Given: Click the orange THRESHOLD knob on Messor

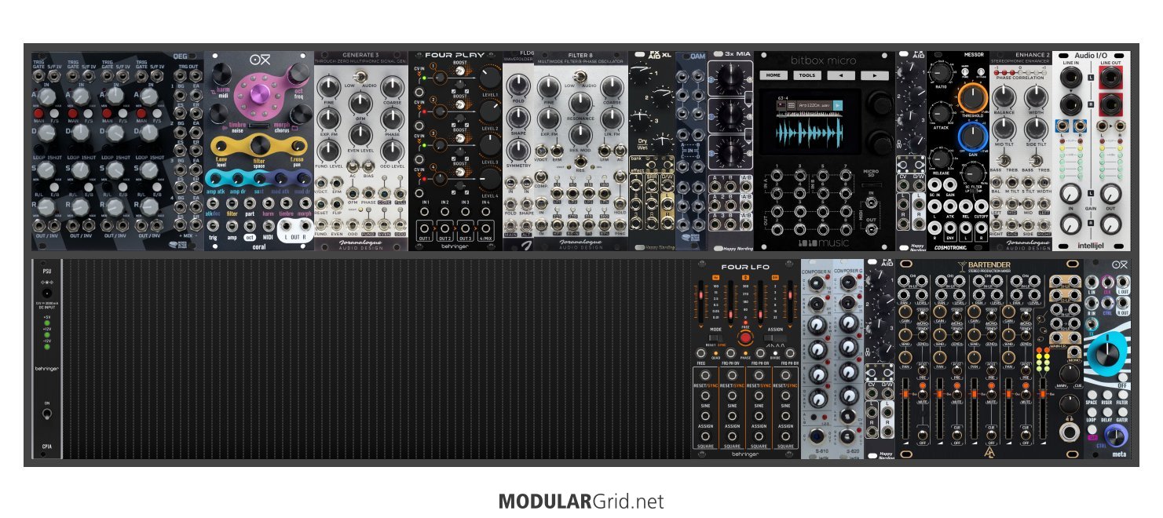Looking at the screenshot, I should (x=972, y=98).
